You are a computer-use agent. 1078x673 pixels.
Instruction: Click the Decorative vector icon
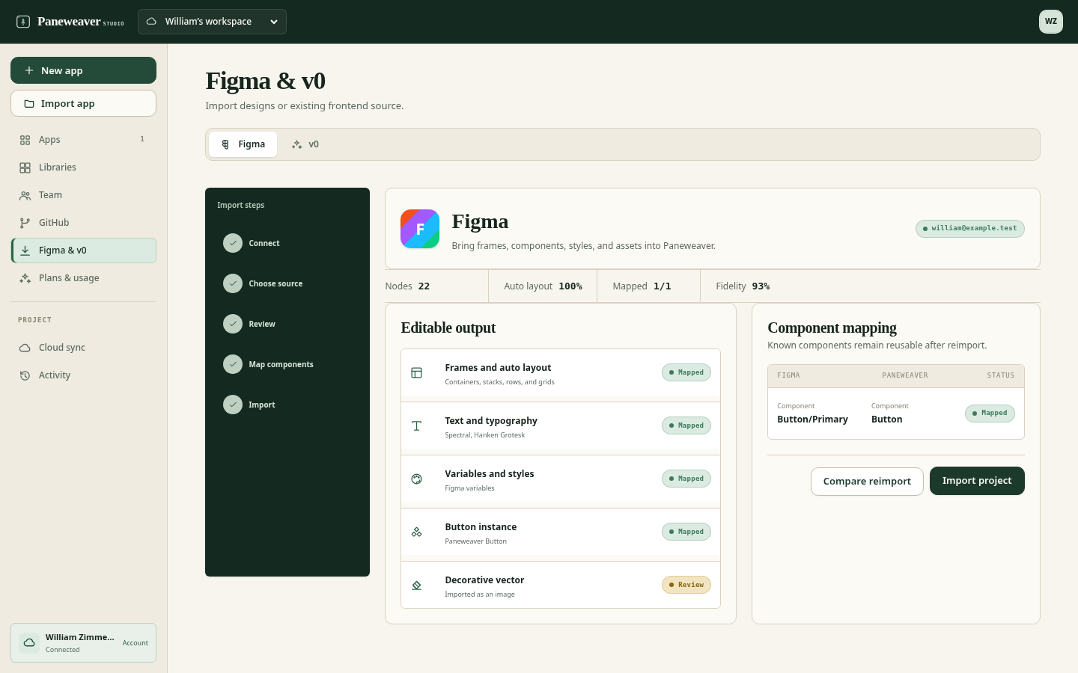(417, 585)
